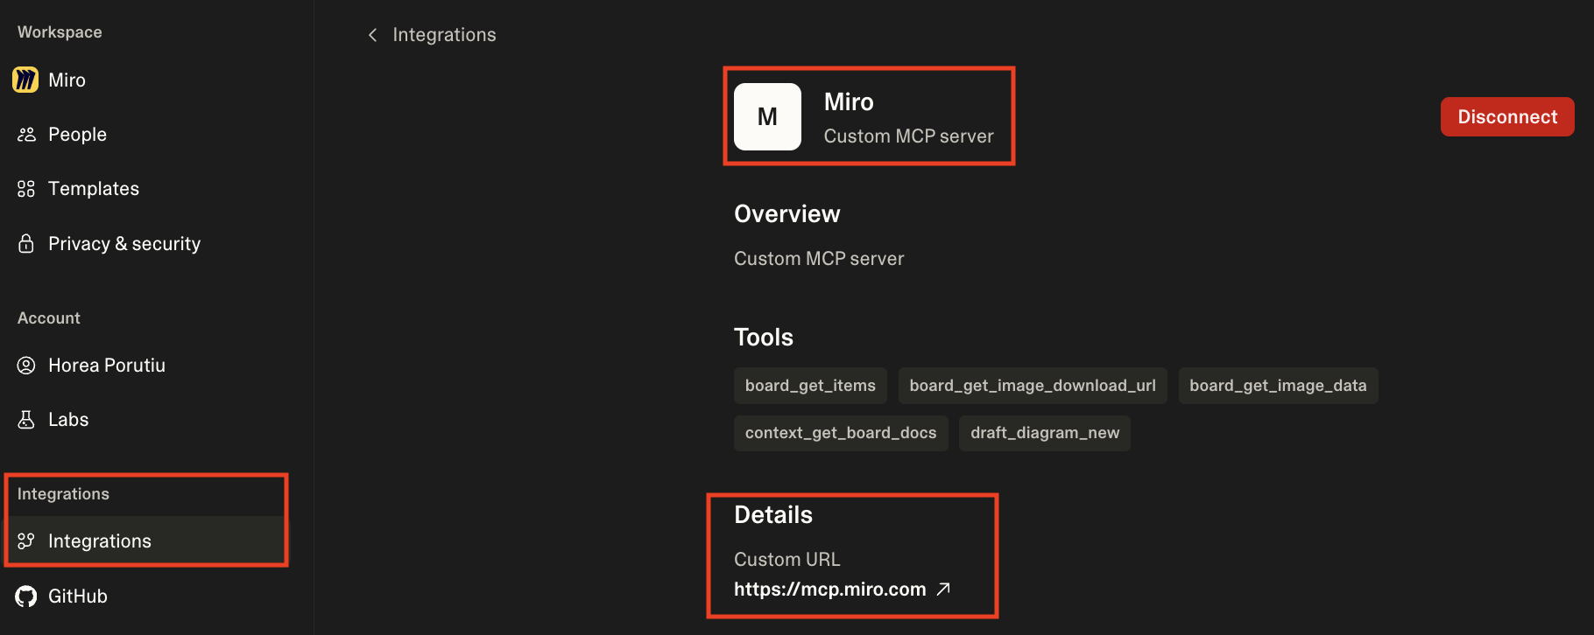Viewport: 1594px width, 635px height.
Task: Go back to Integrations breadcrumb
Action: 444,35
